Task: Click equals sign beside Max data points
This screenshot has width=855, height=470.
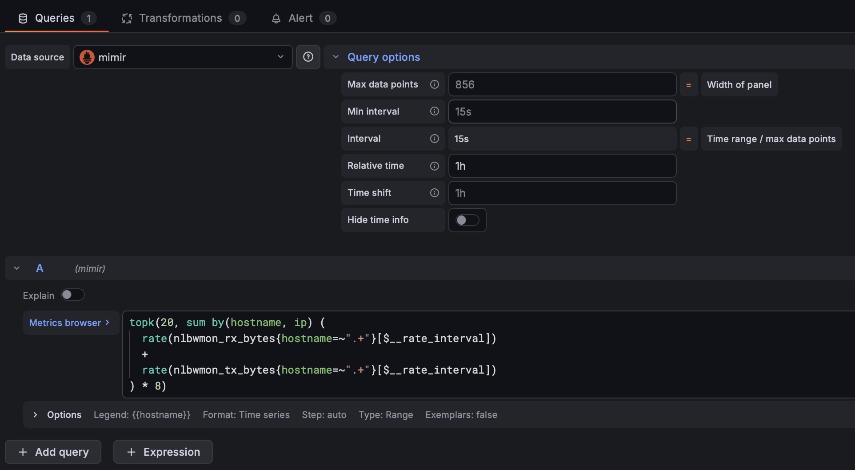Action: [x=689, y=84]
